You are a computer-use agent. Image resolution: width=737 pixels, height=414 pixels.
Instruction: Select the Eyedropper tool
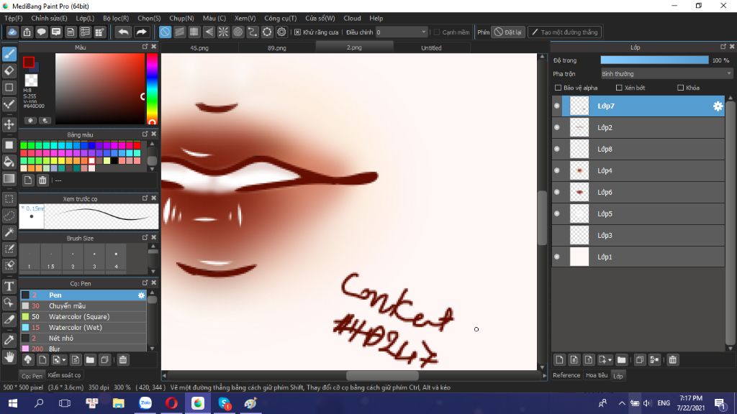click(x=9, y=340)
